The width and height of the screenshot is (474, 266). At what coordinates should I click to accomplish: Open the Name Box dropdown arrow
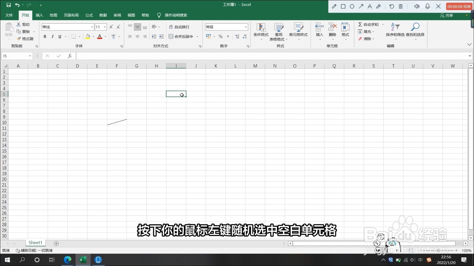(x=30, y=56)
